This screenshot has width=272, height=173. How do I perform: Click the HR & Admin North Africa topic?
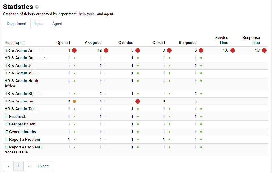coord(21,83)
